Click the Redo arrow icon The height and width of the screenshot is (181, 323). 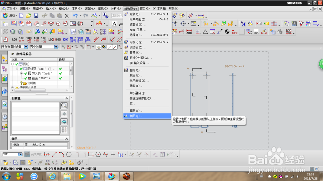[x=86, y=15]
